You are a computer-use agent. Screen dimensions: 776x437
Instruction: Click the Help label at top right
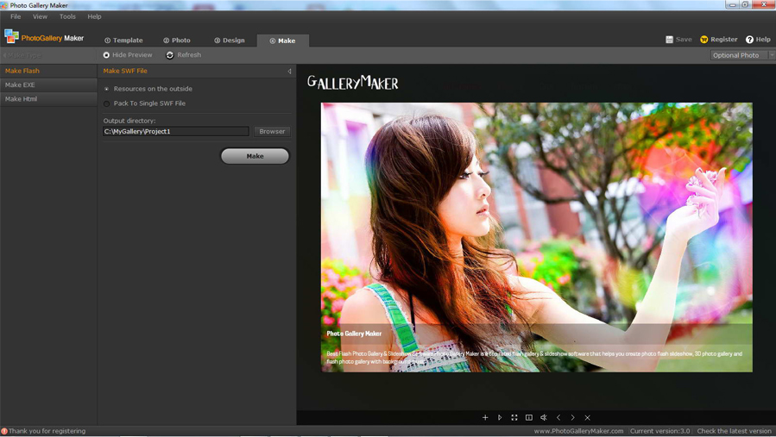pos(763,40)
